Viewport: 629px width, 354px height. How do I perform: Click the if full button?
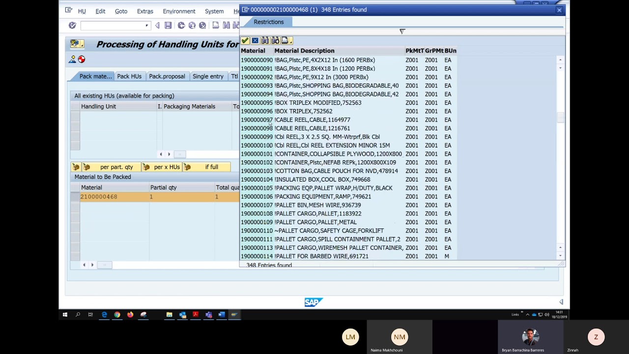coord(206,167)
